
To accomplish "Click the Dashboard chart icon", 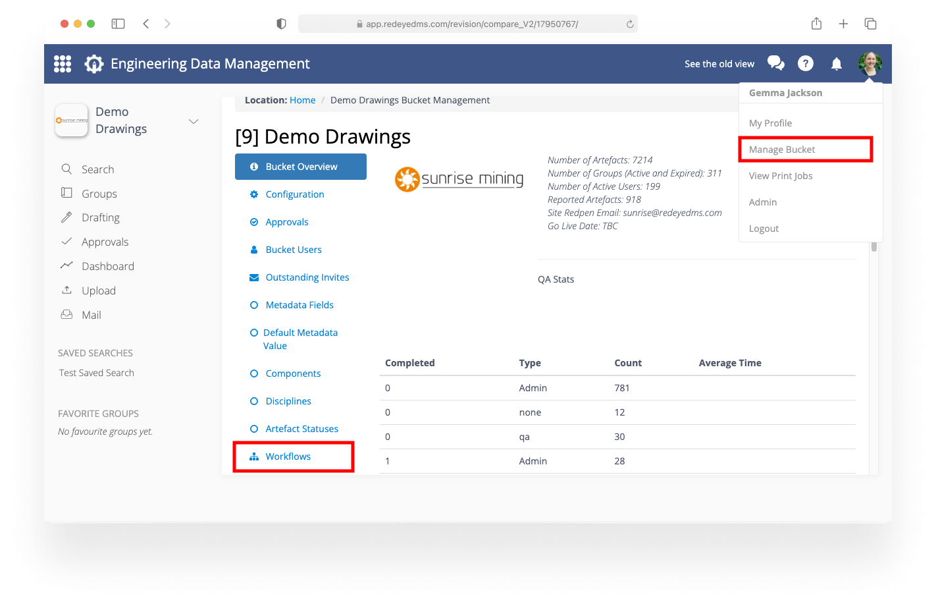I will [66, 265].
